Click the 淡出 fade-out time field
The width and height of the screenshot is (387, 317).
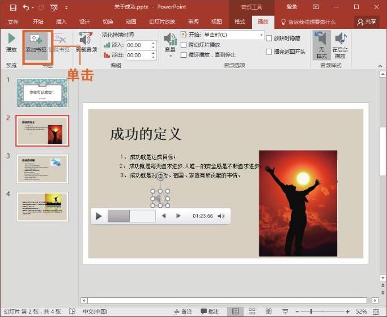click(138, 55)
